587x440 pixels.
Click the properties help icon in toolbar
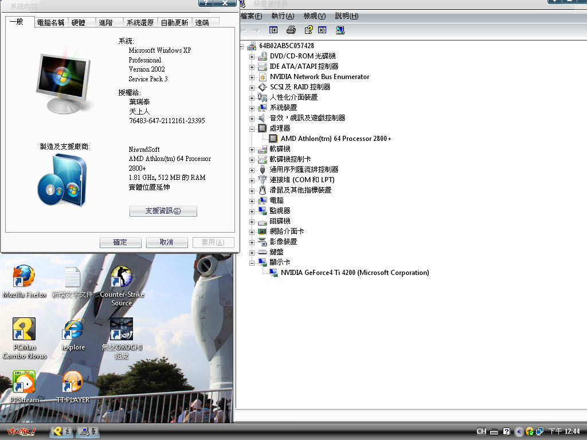point(308,30)
